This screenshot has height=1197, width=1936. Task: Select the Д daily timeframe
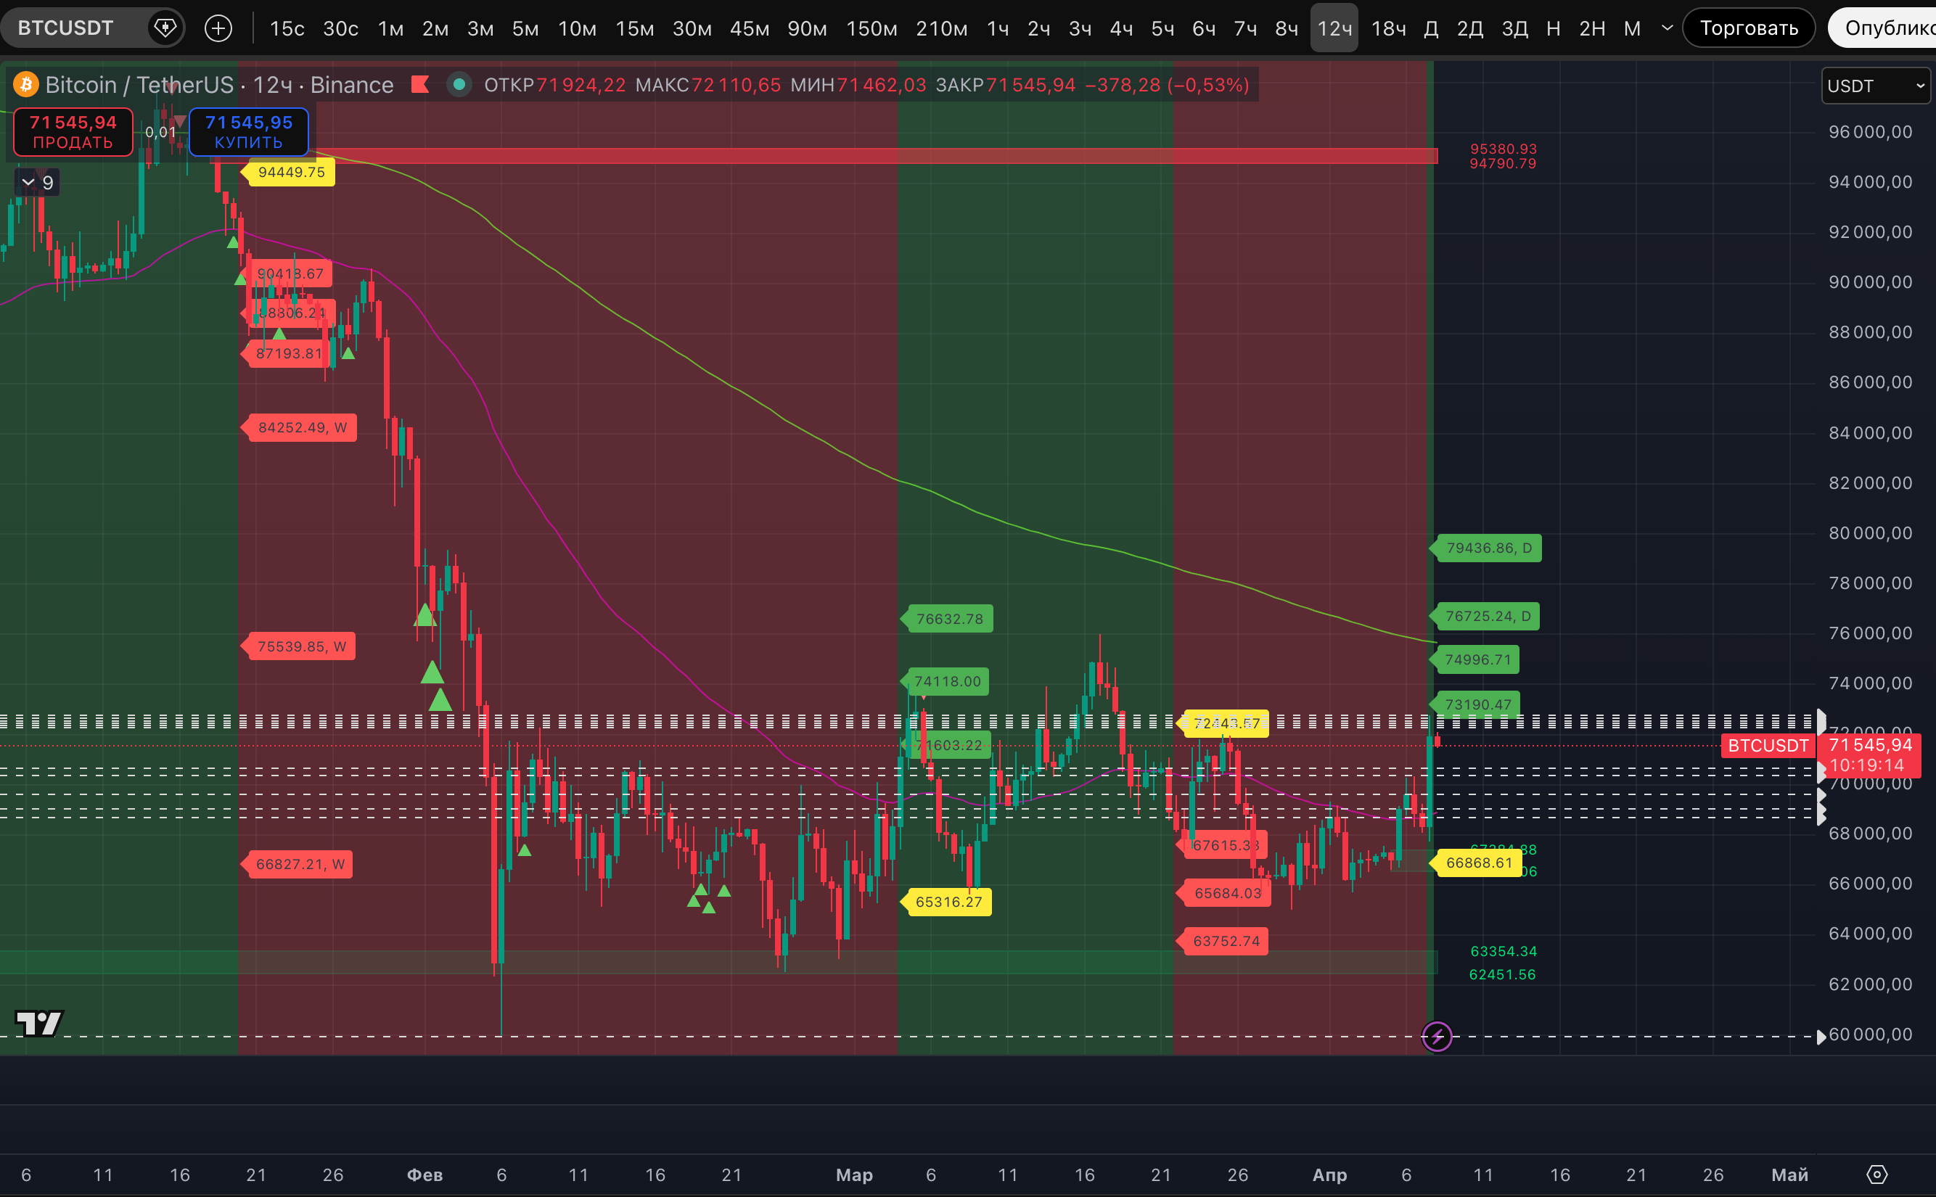pos(1430,28)
